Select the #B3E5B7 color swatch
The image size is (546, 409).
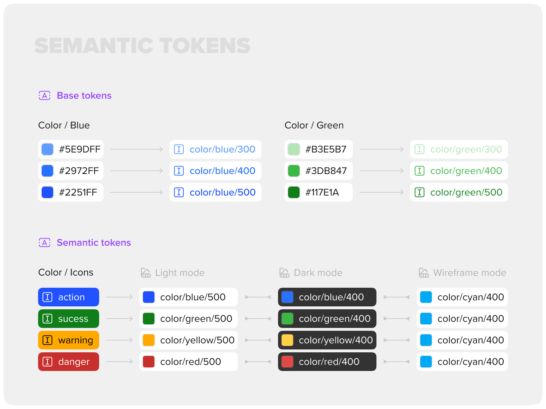point(294,149)
